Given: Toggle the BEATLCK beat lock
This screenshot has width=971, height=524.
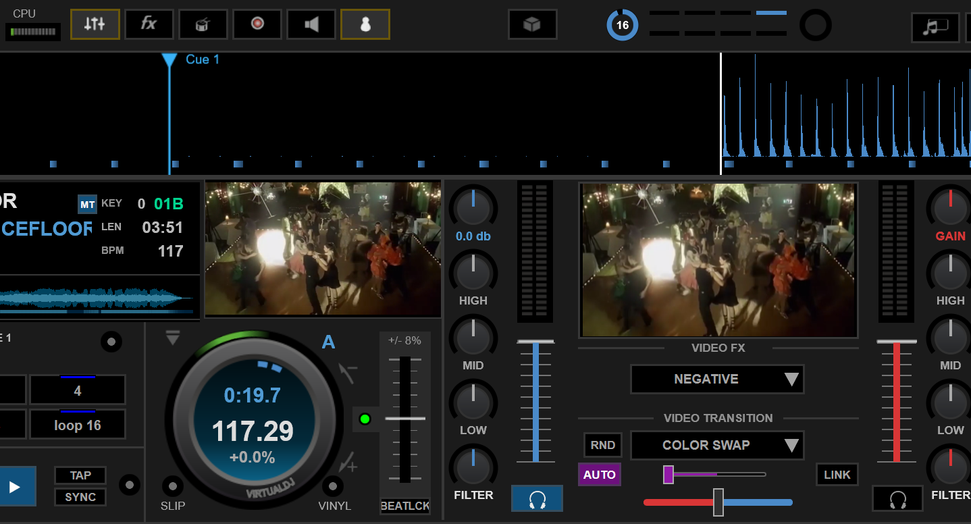Looking at the screenshot, I should [405, 506].
